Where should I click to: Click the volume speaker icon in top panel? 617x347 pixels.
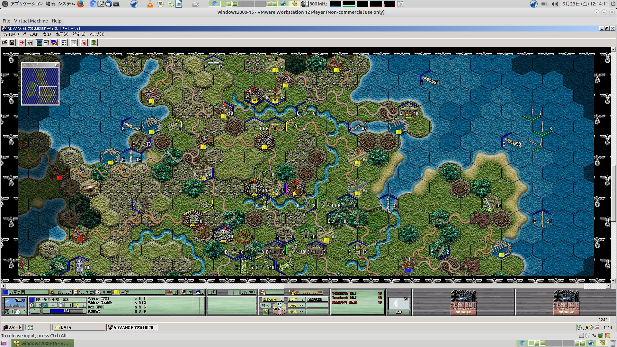pos(555,4)
